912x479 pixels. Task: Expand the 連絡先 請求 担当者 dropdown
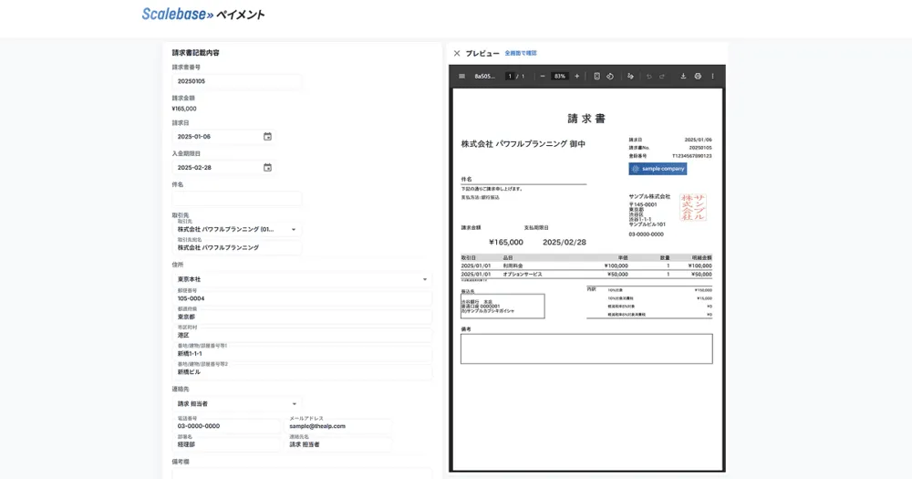pyautogui.click(x=294, y=403)
